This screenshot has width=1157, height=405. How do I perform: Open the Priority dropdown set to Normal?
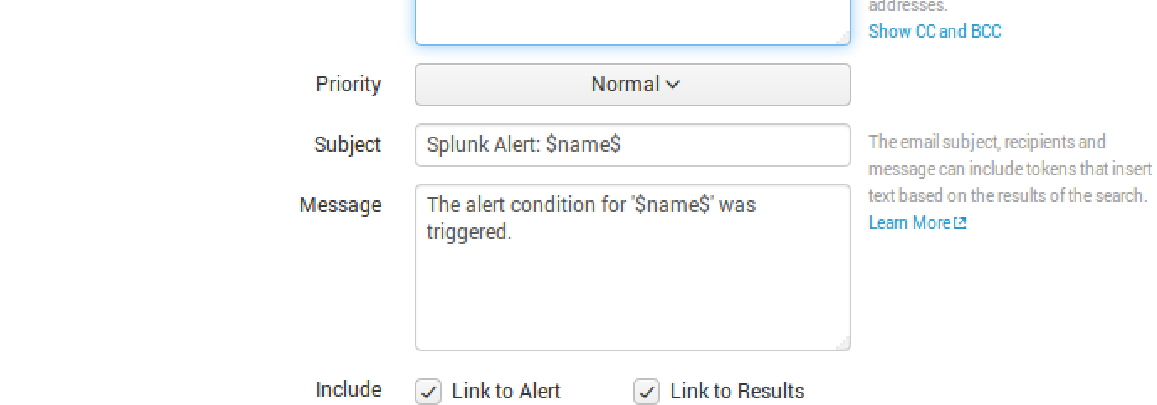click(632, 85)
